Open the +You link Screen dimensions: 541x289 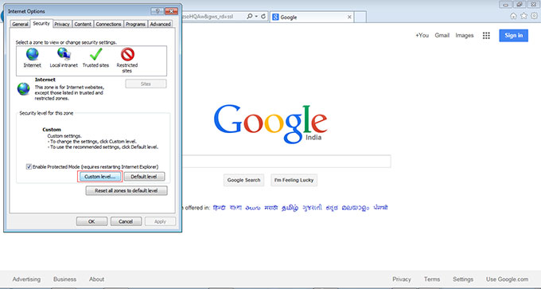click(422, 36)
